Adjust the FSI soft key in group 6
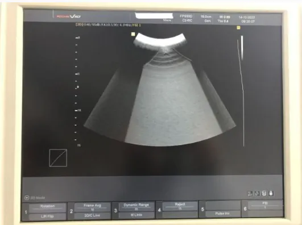This screenshot has height=225, width=302. pyautogui.click(x=265, y=205)
